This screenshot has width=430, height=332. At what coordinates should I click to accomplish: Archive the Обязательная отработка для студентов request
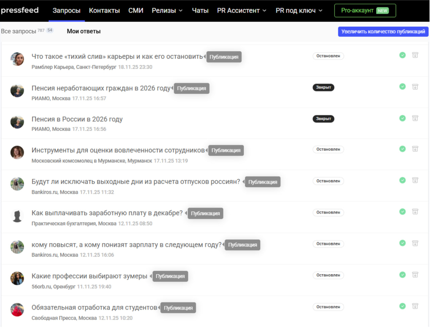[x=415, y=306]
